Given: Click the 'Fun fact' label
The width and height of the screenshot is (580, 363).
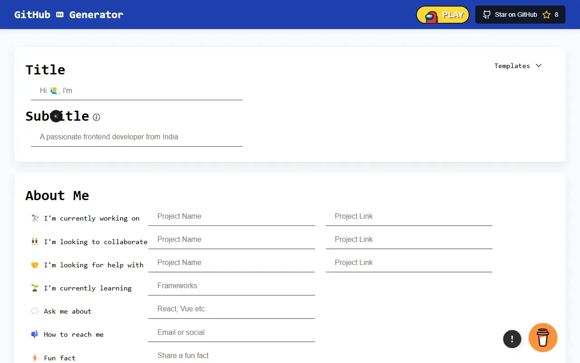Looking at the screenshot, I should 60,358.
